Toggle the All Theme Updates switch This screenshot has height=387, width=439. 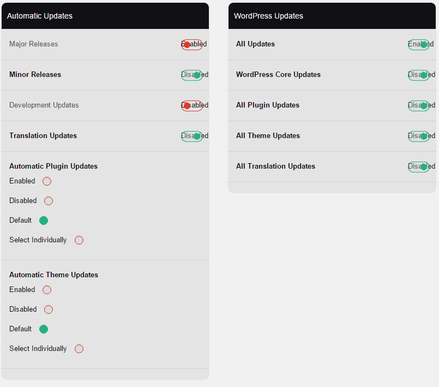pyautogui.click(x=419, y=136)
